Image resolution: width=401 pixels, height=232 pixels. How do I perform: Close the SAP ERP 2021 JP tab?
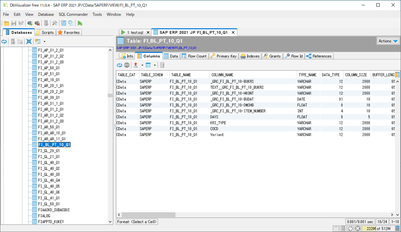click(233, 32)
